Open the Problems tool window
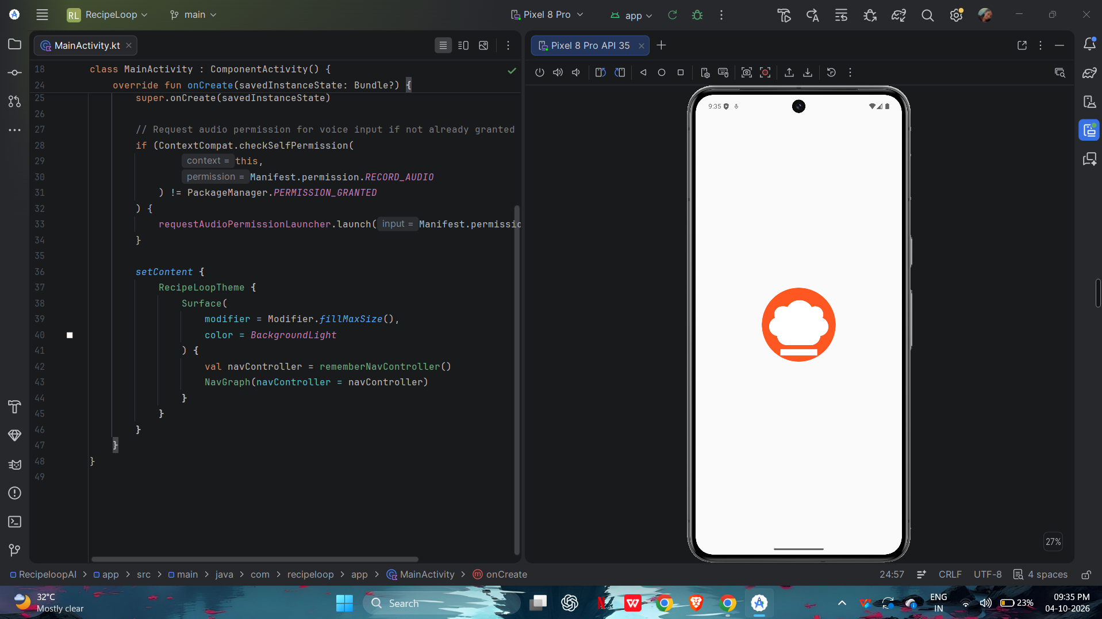This screenshot has width=1102, height=619. coord(15,493)
